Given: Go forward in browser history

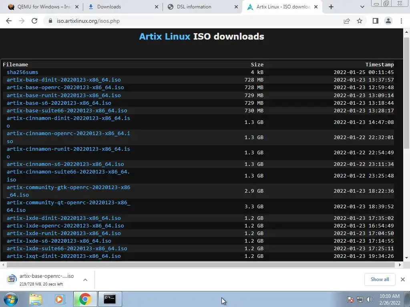Looking at the screenshot, I should pyautogui.click(x=22, y=21).
